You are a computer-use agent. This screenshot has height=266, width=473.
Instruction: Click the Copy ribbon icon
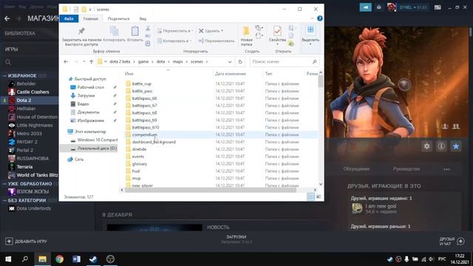coord(115,31)
